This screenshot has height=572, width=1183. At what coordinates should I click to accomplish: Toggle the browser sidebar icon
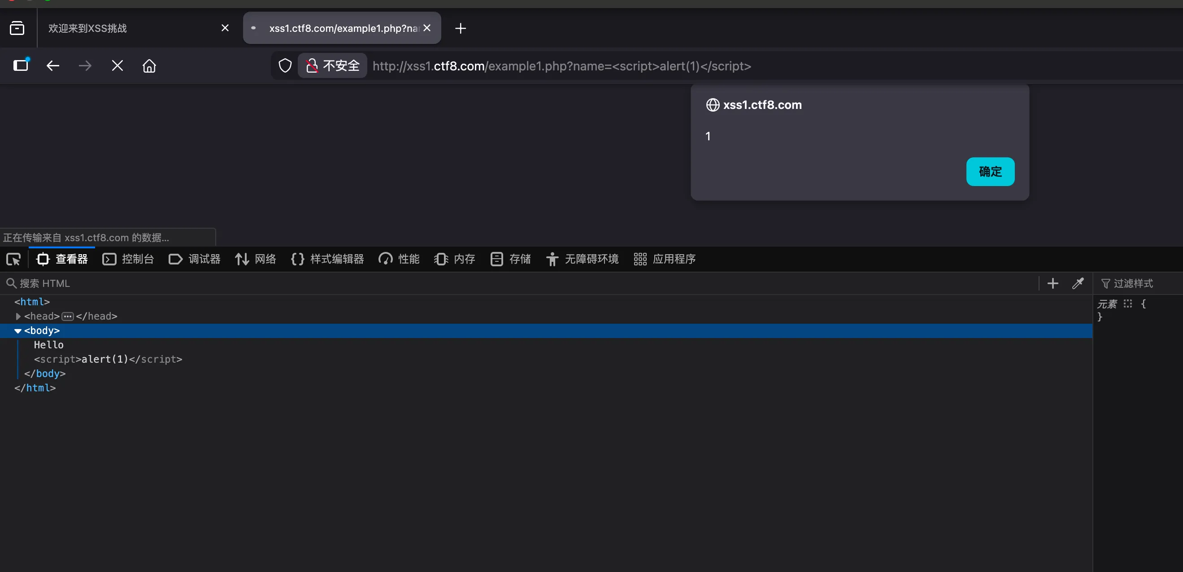click(21, 65)
